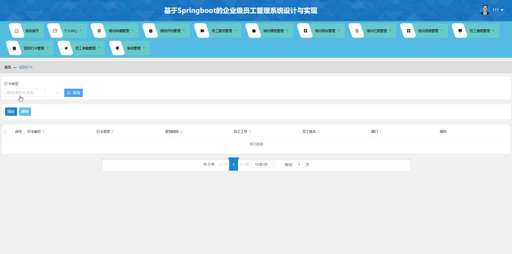Click the 系统管理 lightbulb icon
Screen dimensions: 512x254
[x=117, y=48]
